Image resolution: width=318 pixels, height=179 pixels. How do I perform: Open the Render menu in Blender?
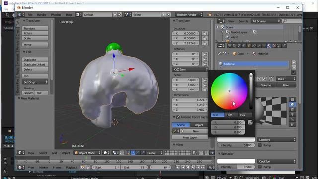click(x=41, y=14)
